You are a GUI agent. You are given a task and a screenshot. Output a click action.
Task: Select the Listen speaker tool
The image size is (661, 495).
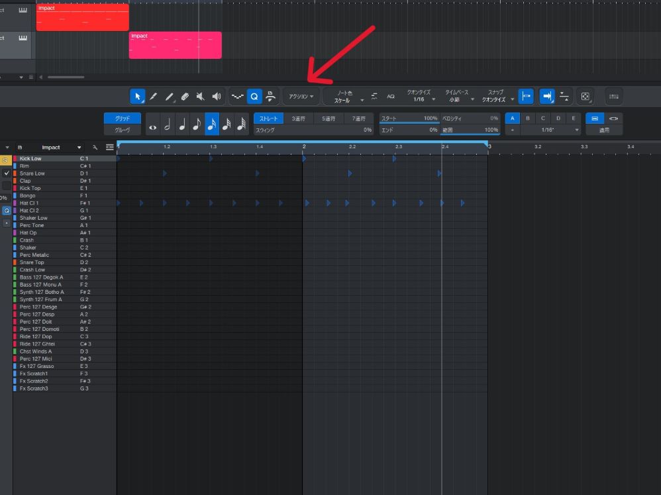pyautogui.click(x=217, y=97)
